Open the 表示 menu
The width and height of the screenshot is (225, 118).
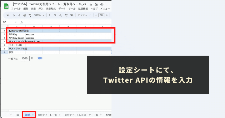pos(33,9)
